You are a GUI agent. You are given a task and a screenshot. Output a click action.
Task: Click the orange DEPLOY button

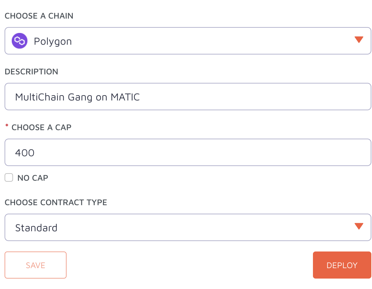coord(342,265)
